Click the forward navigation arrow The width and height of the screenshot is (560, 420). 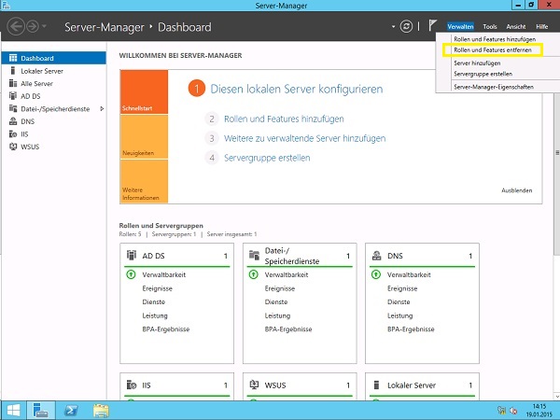tap(33, 27)
